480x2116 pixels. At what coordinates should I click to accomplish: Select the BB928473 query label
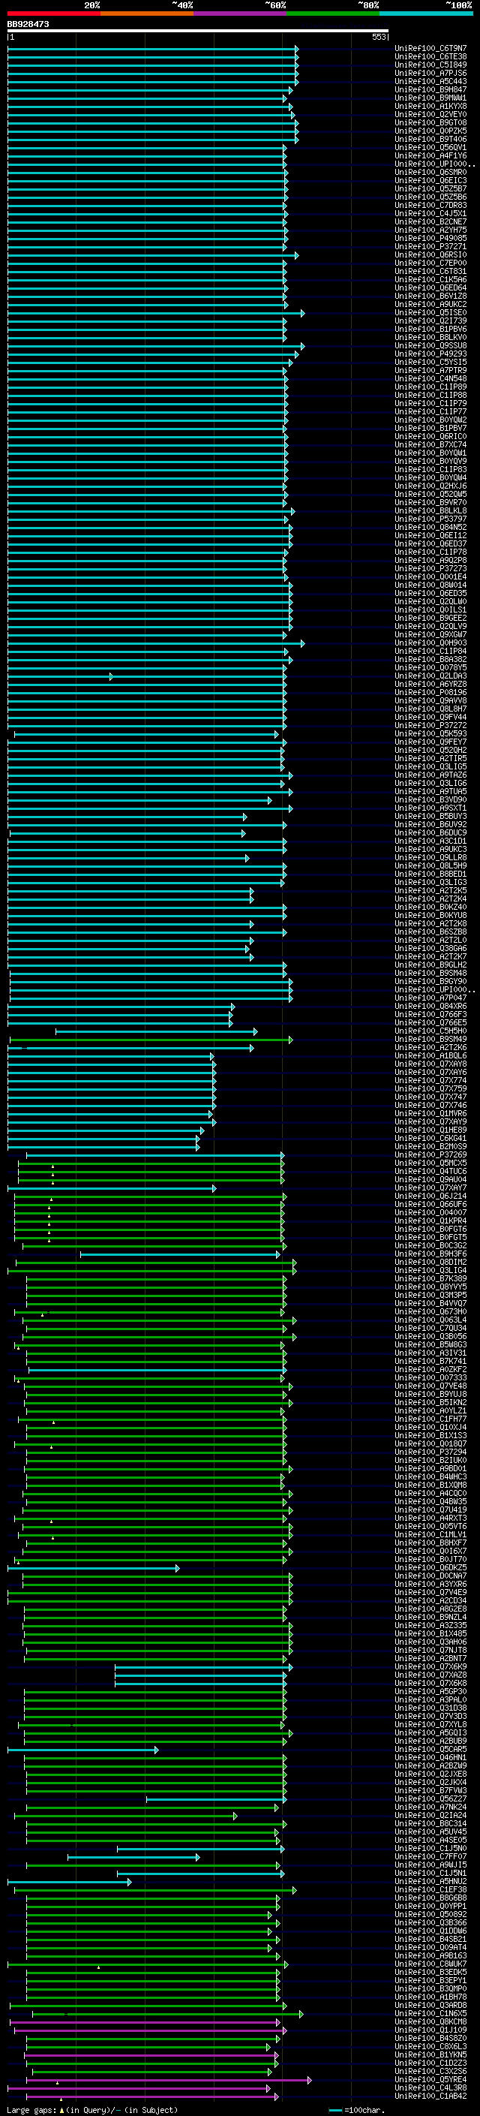click(x=28, y=24)
